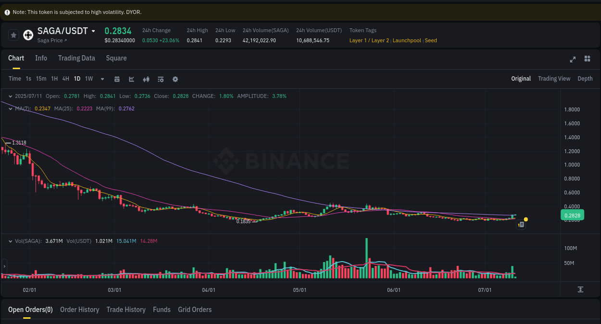601x324 pixels.
Task: Open the technical indicators icon
Action: click(x=146, y=79)
